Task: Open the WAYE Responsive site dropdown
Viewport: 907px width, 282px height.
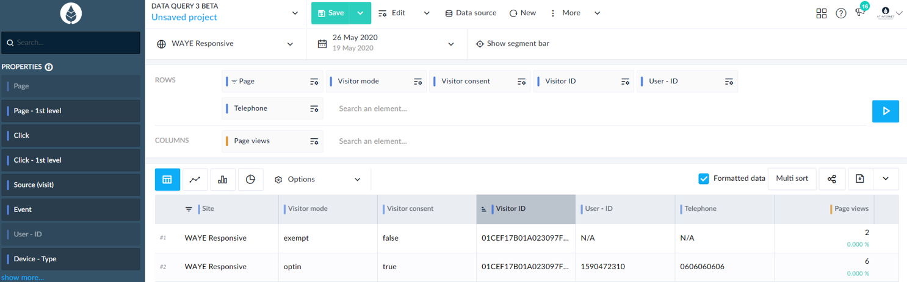Action: click(x=225, y=44)
